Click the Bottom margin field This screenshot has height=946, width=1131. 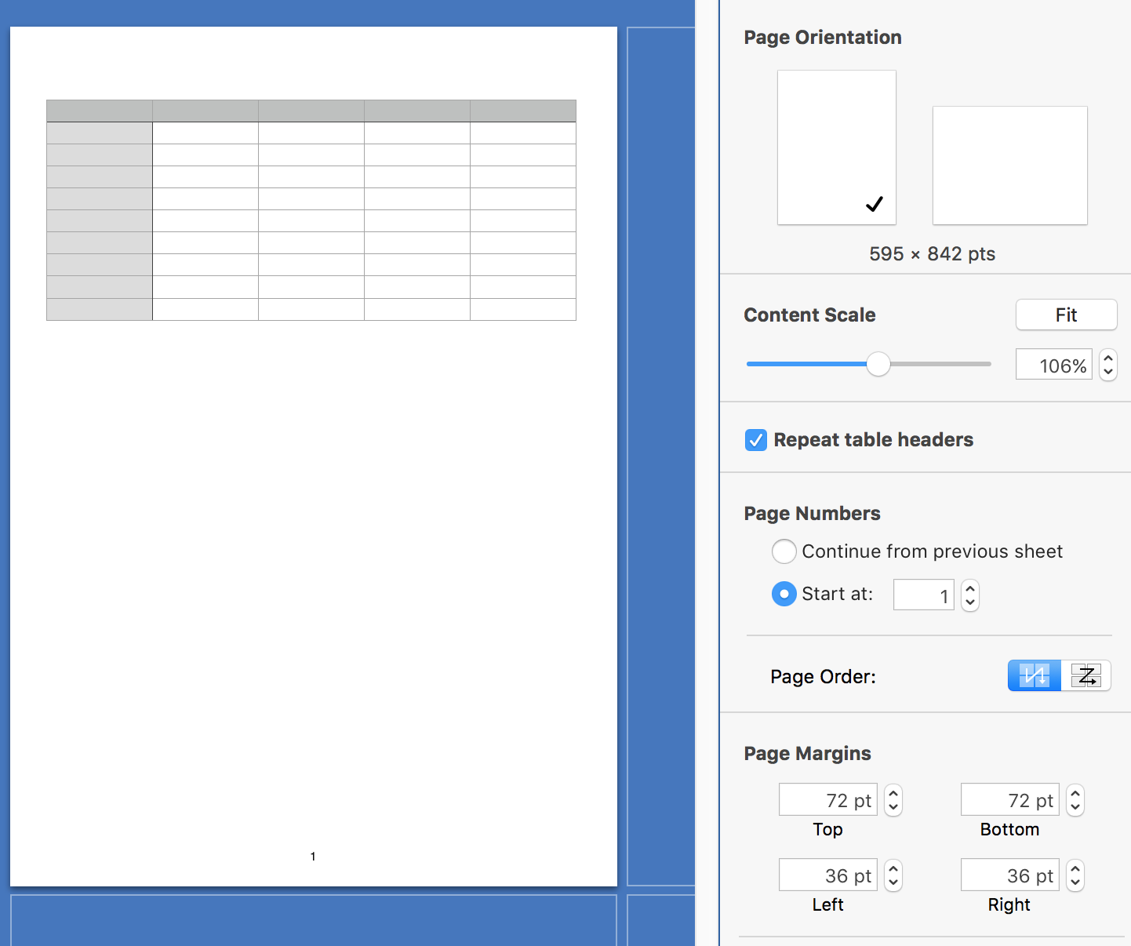tap(1010, 800)
